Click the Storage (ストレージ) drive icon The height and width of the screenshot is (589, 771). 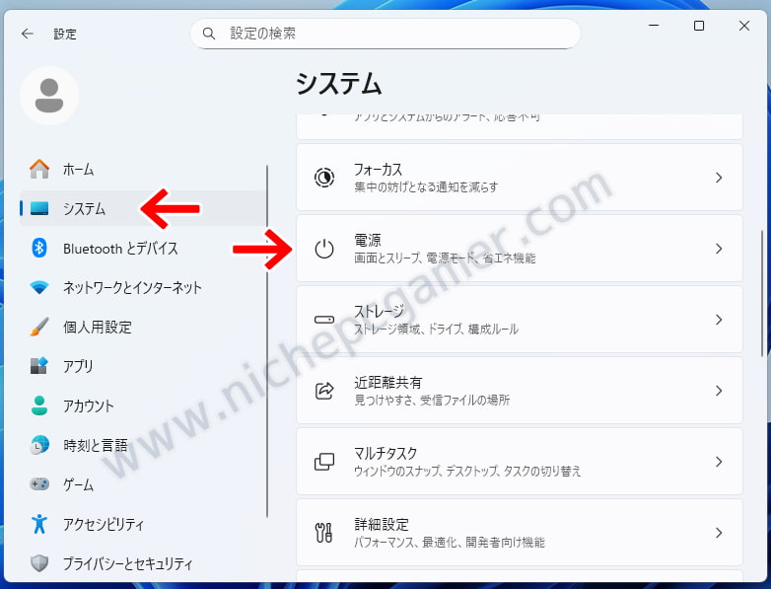[324, 320]
